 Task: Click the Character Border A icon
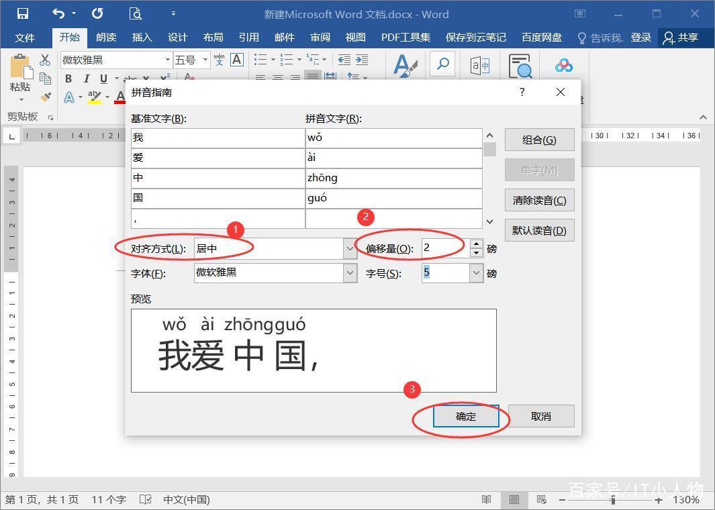pyautogui.click(x=237, y=60)
